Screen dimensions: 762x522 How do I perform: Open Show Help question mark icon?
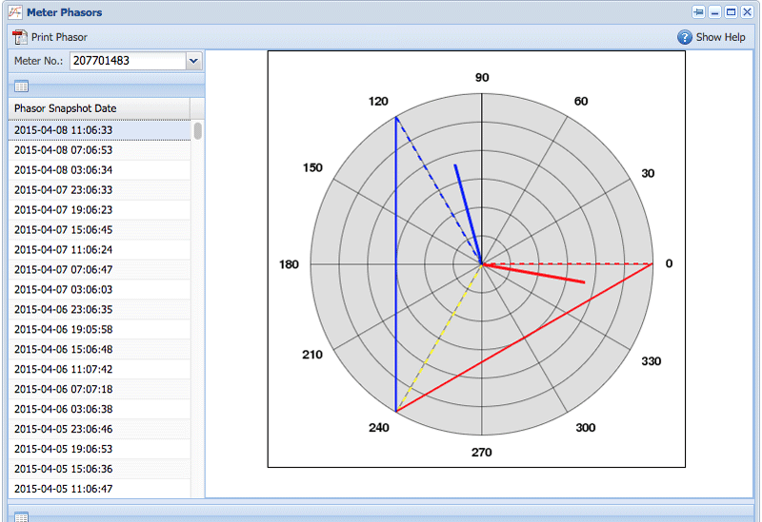pos(685,37)
